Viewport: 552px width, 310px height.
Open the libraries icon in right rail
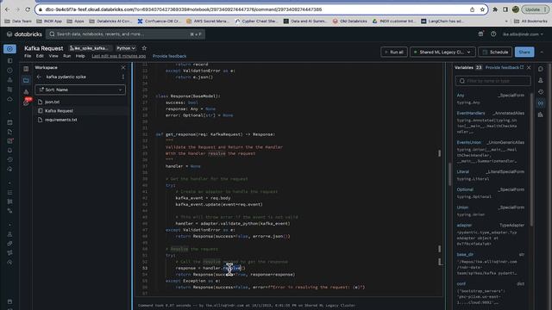coord(541,115)
